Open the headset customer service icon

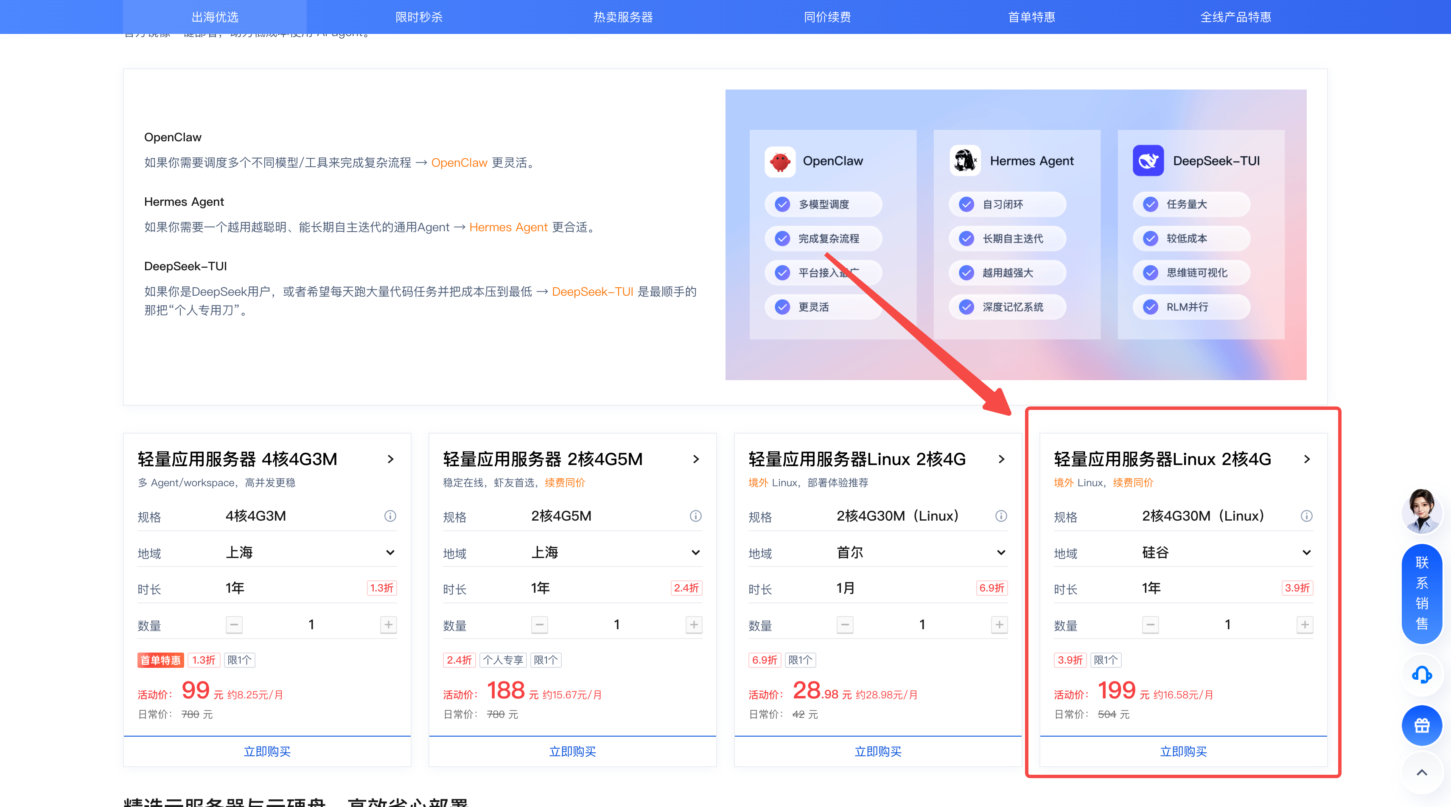(1422, 674)
